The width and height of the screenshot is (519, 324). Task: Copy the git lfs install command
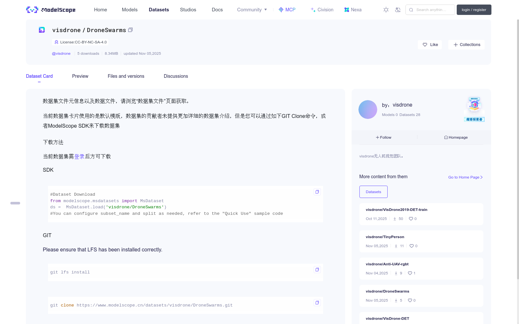point(317,270)
